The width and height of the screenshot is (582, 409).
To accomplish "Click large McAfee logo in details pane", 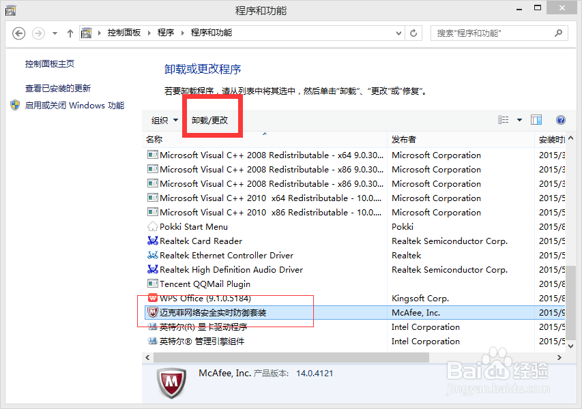I will (x=171, y=382).
